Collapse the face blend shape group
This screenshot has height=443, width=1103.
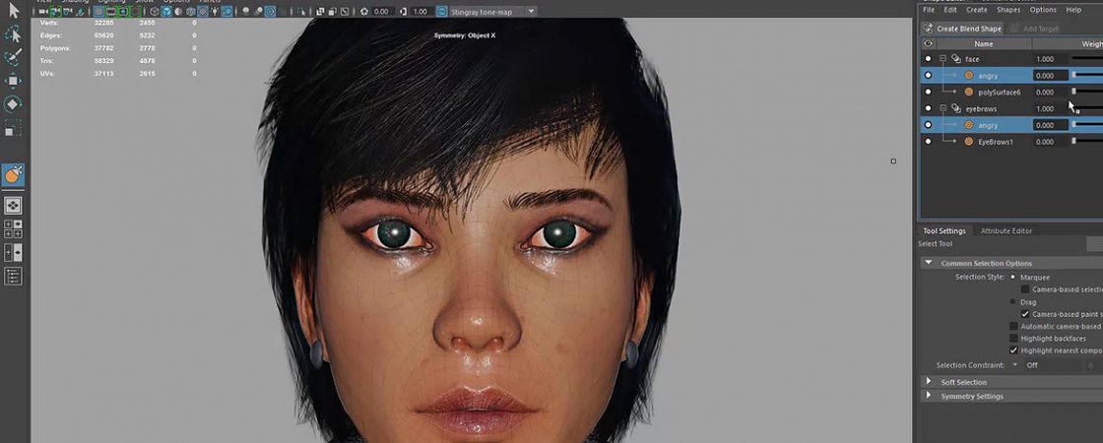click(943, 59)
